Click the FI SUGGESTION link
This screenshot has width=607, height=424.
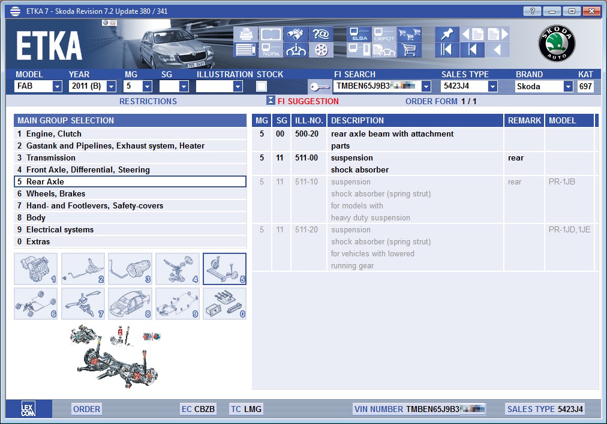pyautogui.click(x=308, y=101)
